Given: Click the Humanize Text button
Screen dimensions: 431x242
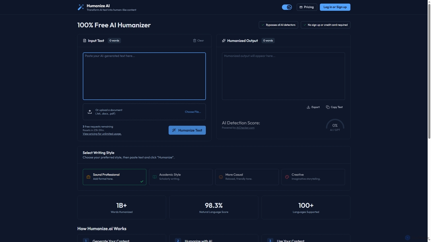Looking at the screenshot, I should point(187,130).
